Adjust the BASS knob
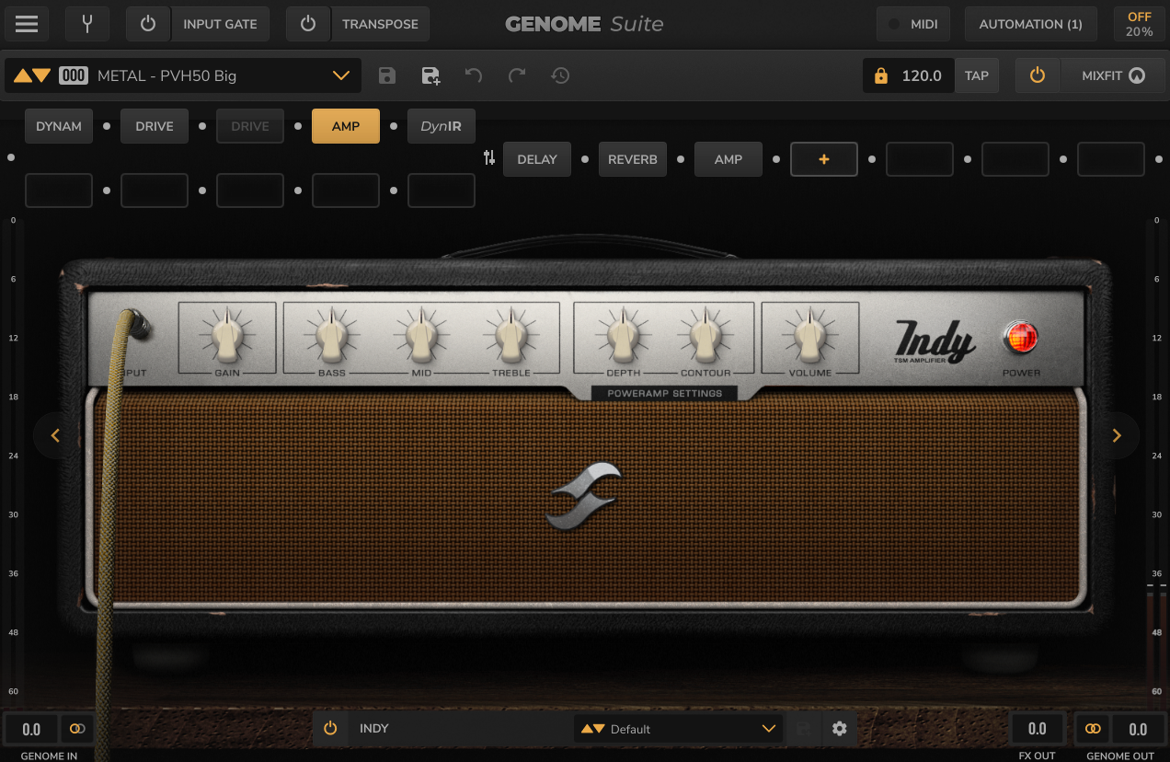Image resolution: width=1170 pixels, height=762 pixels. point(331,336)
